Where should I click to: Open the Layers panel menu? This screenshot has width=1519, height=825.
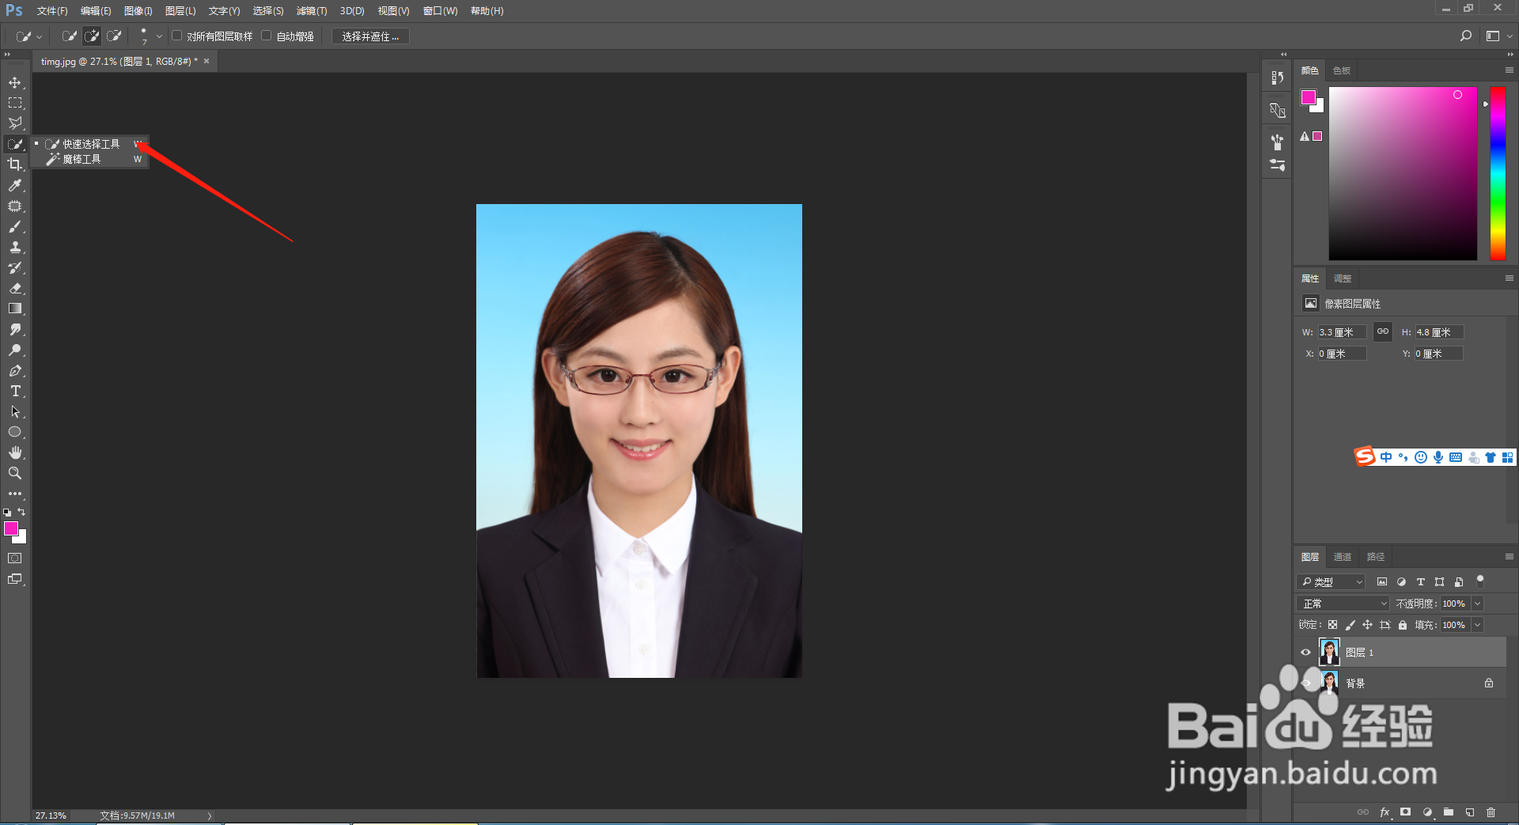(x=1509, y=557)
